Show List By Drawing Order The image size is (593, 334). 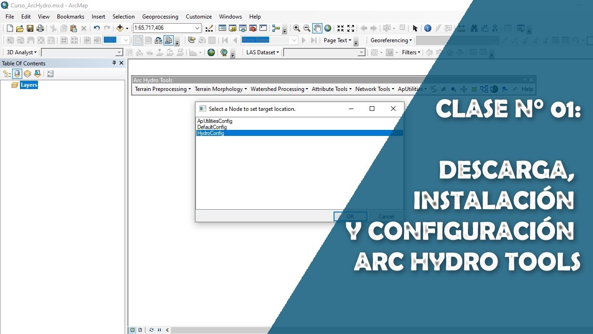[x=6, y=74]
